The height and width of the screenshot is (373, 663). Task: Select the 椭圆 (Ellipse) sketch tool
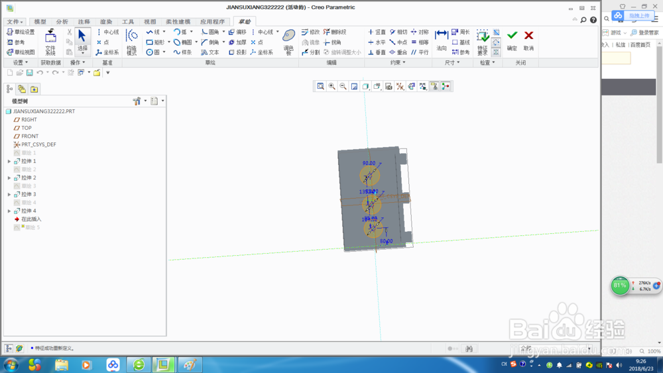(x=183, y=42)
